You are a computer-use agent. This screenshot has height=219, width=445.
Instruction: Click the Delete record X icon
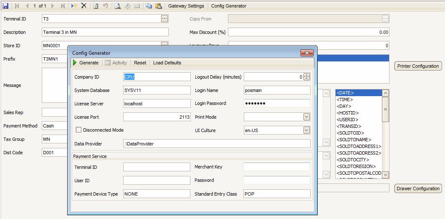point(84,6)
